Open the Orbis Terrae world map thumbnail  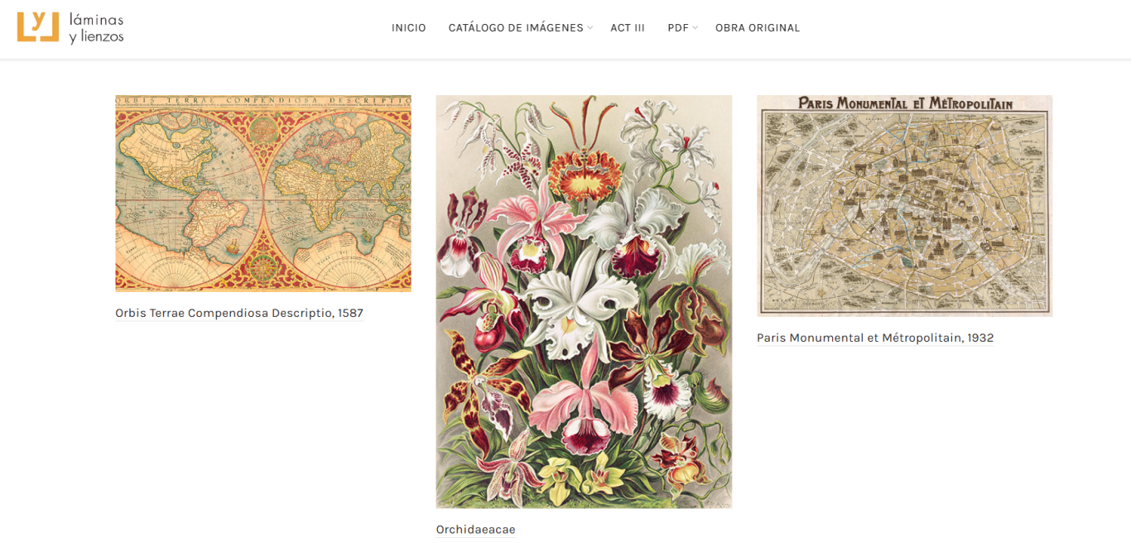point(263,194)
